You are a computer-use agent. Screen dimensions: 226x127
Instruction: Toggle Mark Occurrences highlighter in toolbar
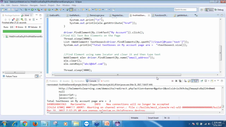pyautogui.click(x=71, y=10)
